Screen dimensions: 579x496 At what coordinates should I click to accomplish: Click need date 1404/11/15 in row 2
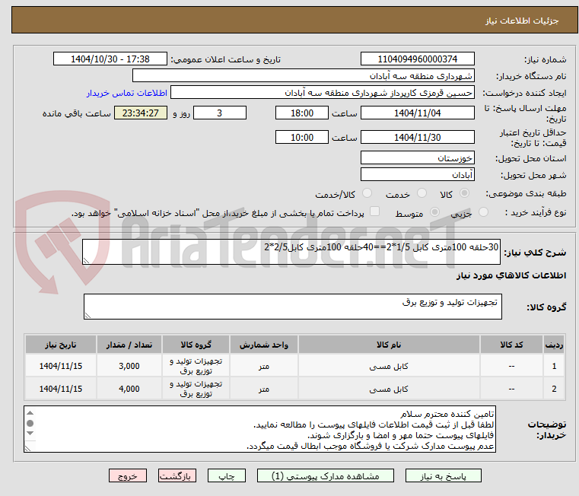[61, 389]
